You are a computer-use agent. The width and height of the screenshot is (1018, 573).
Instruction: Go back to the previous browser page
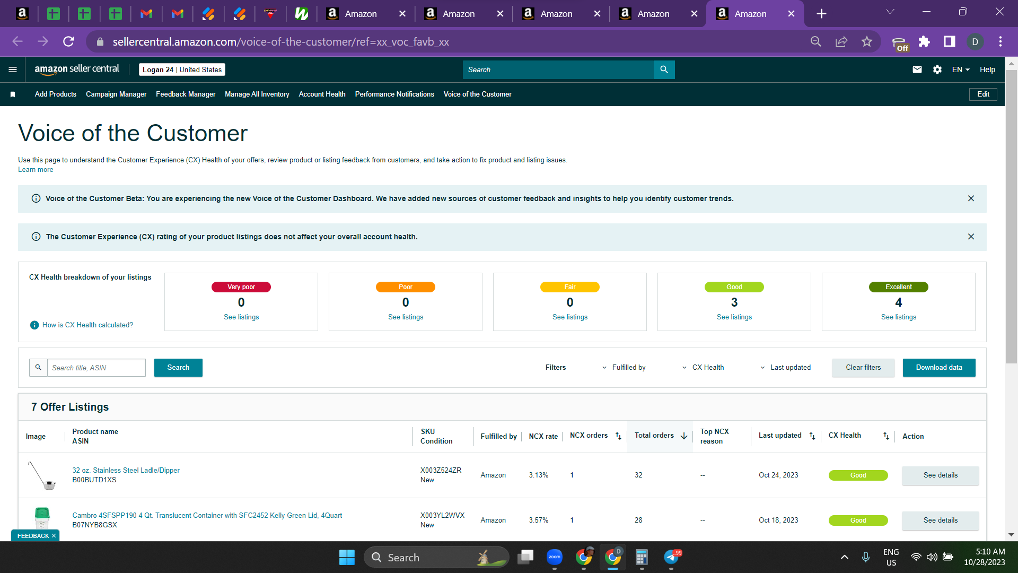[x=17, y=41]
